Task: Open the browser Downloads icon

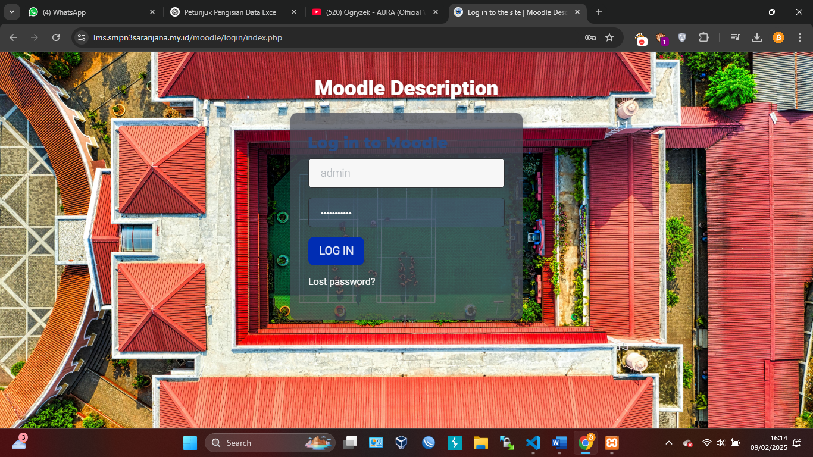Action: coord(757,37)
